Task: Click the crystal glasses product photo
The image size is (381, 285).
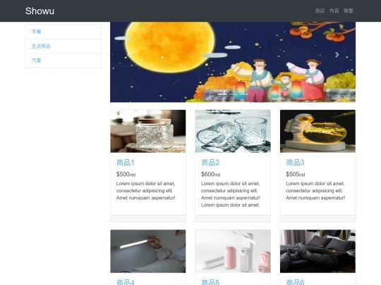Action: 233,131
